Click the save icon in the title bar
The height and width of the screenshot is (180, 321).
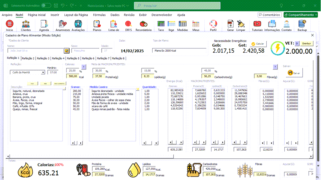click(x=56, y=5)
